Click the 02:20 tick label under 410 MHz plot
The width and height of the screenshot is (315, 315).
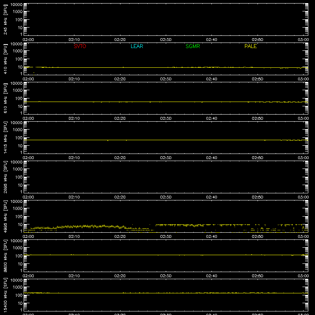pyautogui.click(x=120, y=79)
